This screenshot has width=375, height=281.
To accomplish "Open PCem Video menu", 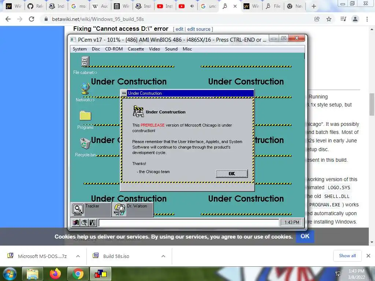I will 155,49.
